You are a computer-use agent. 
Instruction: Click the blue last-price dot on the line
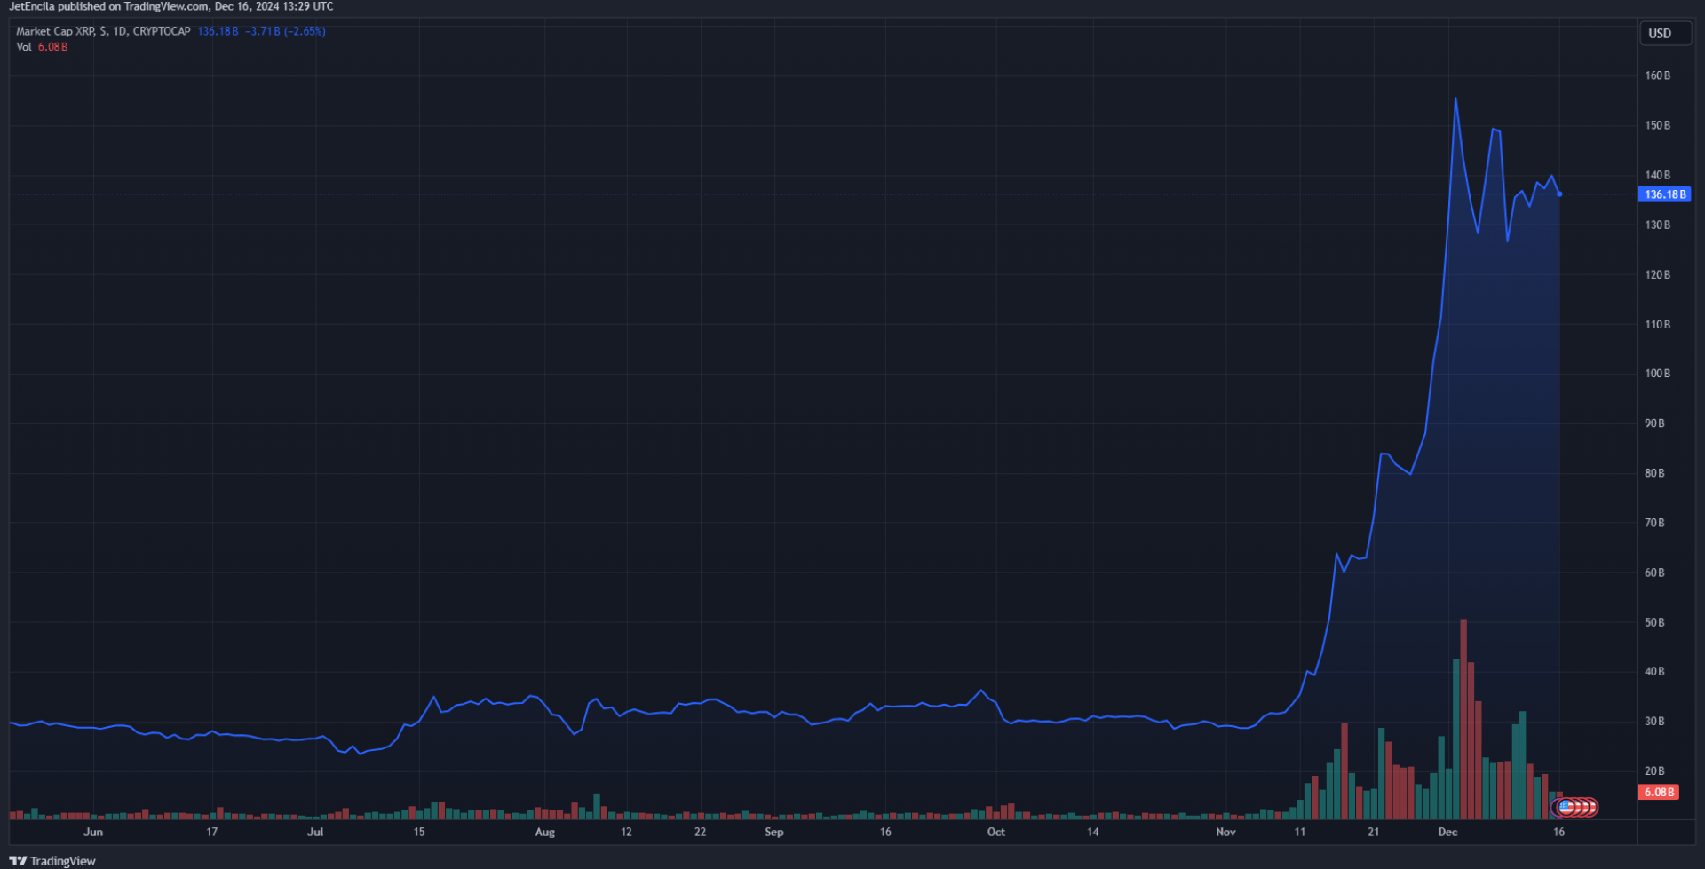[x=1559, y=194]
